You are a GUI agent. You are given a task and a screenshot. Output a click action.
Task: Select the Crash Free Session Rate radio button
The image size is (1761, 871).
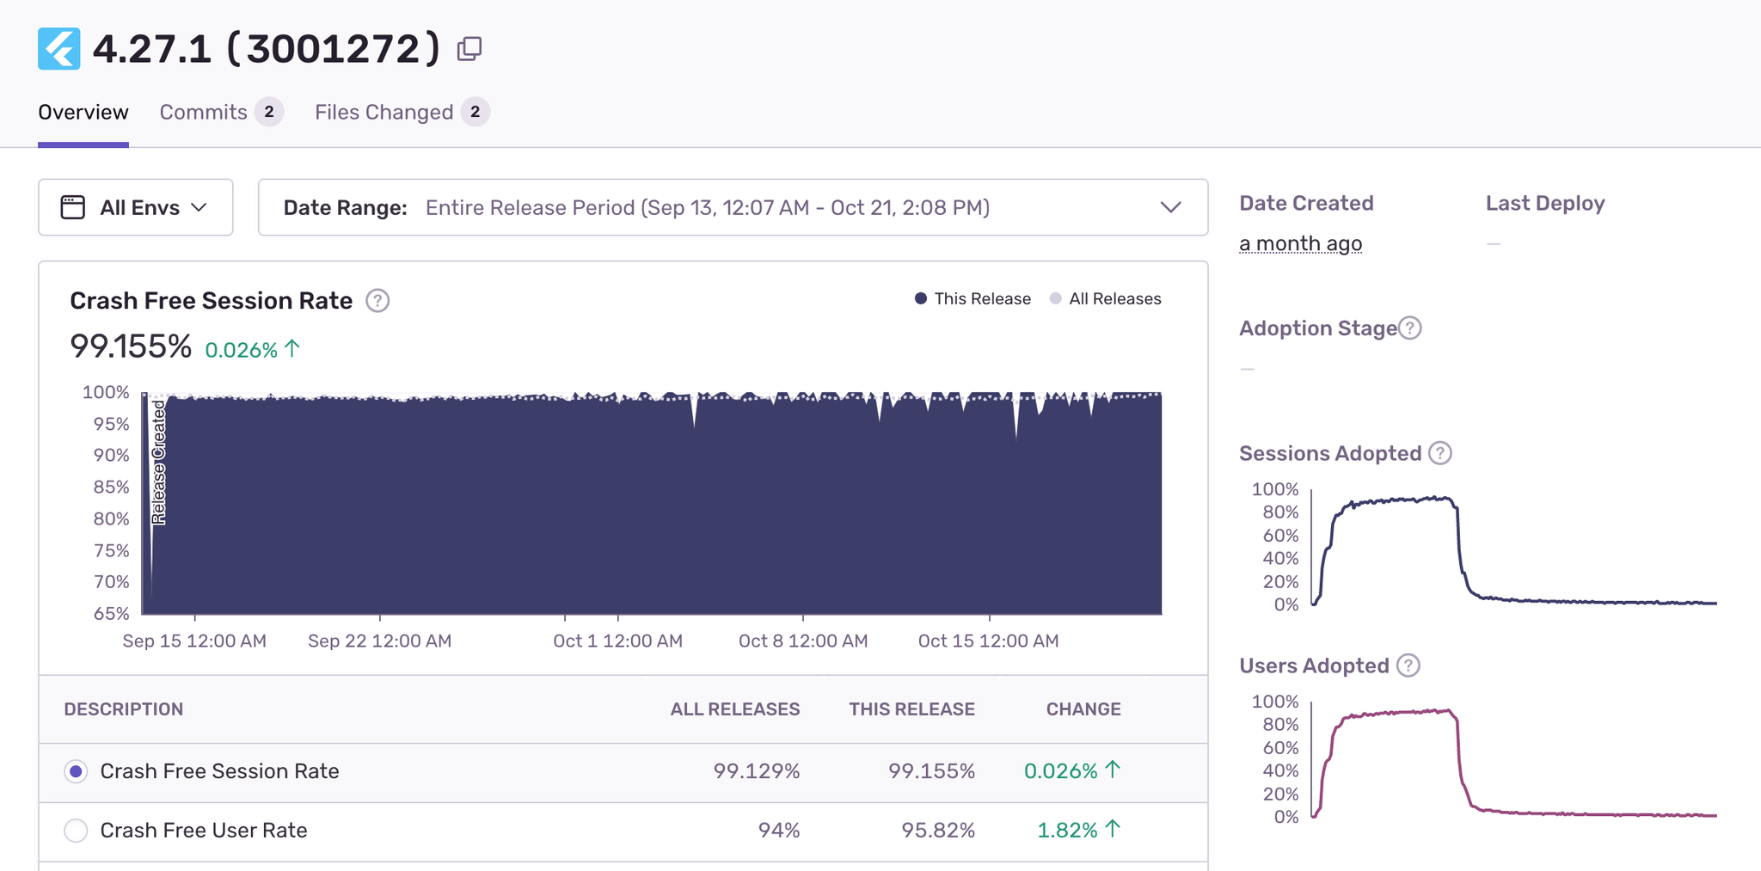pos(76,771)
